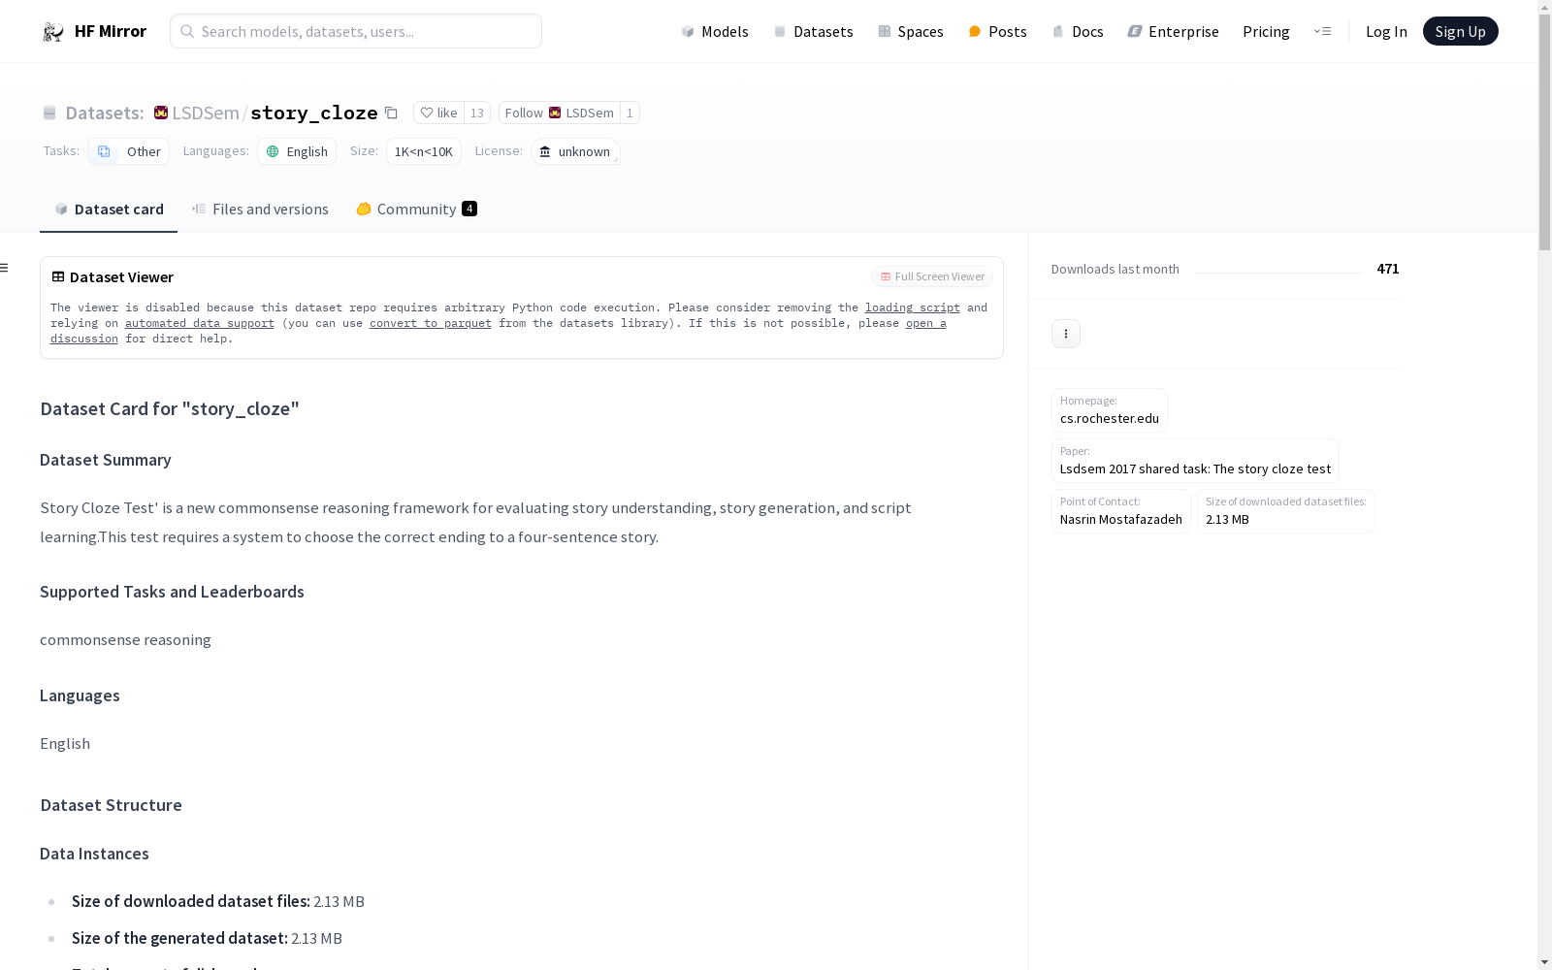Click the license building icon

click(545, 151)
